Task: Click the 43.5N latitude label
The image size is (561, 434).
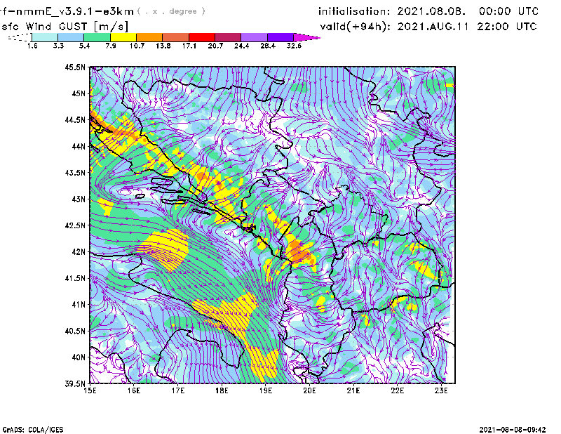Action: 75,173
